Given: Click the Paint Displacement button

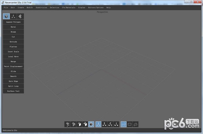Looking at the screenshot, I should [x=13, y=66].
